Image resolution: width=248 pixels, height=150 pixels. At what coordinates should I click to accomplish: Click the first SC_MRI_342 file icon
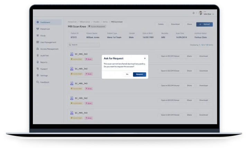point(72,54)
